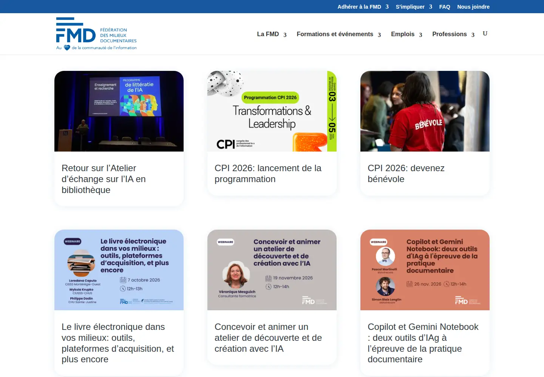
Task: Click the FMD logo to go home
Action: tap(96, 34)
